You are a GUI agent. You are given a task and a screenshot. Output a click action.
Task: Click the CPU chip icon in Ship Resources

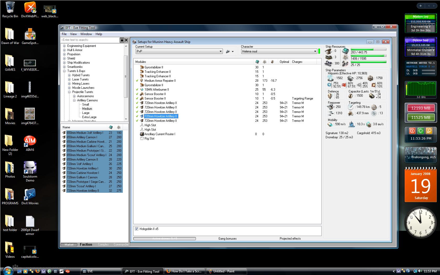pyautogui.click(x=345, y=51)
